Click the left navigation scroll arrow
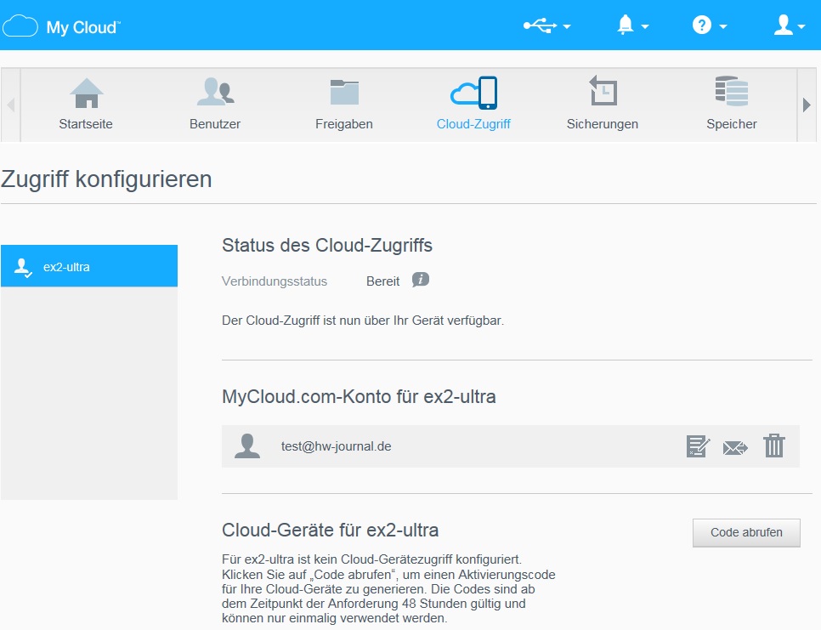The image size is (821, 630). click(x=10, y=105)
